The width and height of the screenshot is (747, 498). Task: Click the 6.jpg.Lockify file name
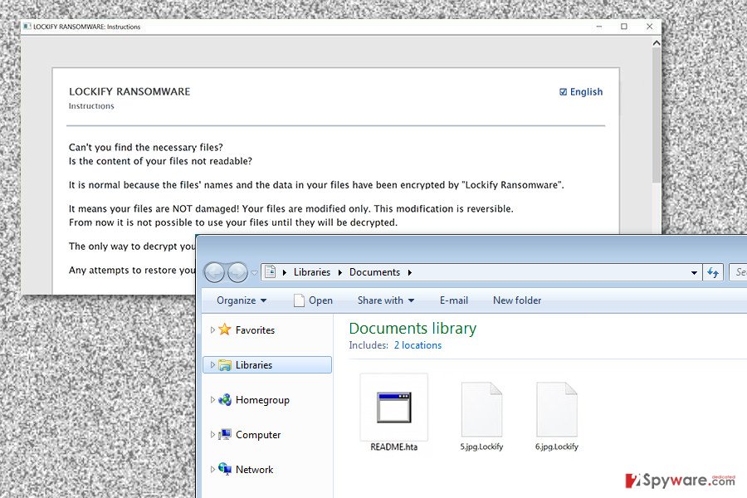pyautogui.click(x=557, y=447)
